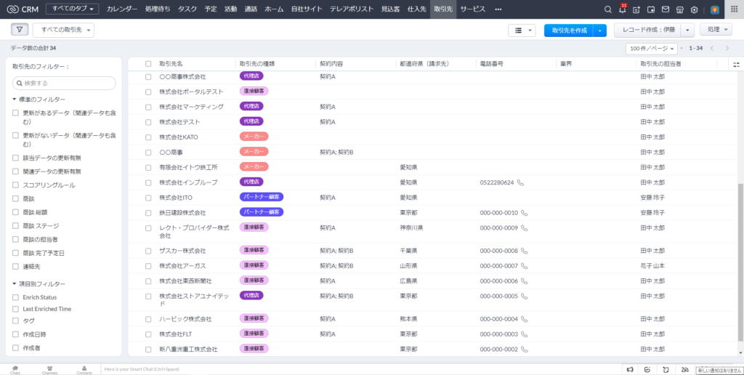Switch to the ホーム tab
This screenshot has height=375, width=744.
tap(274, 9)
